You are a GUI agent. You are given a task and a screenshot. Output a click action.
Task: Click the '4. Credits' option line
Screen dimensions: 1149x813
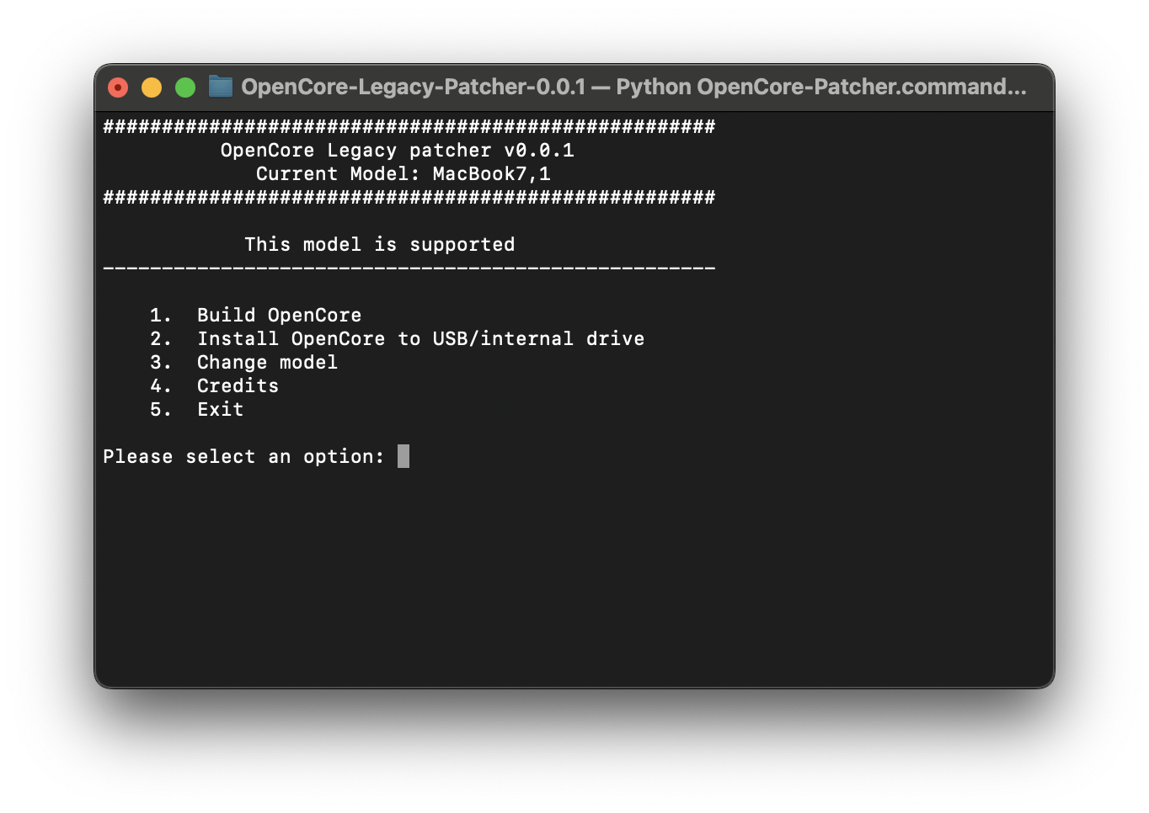pyautogui.click(x=215, y=386)
